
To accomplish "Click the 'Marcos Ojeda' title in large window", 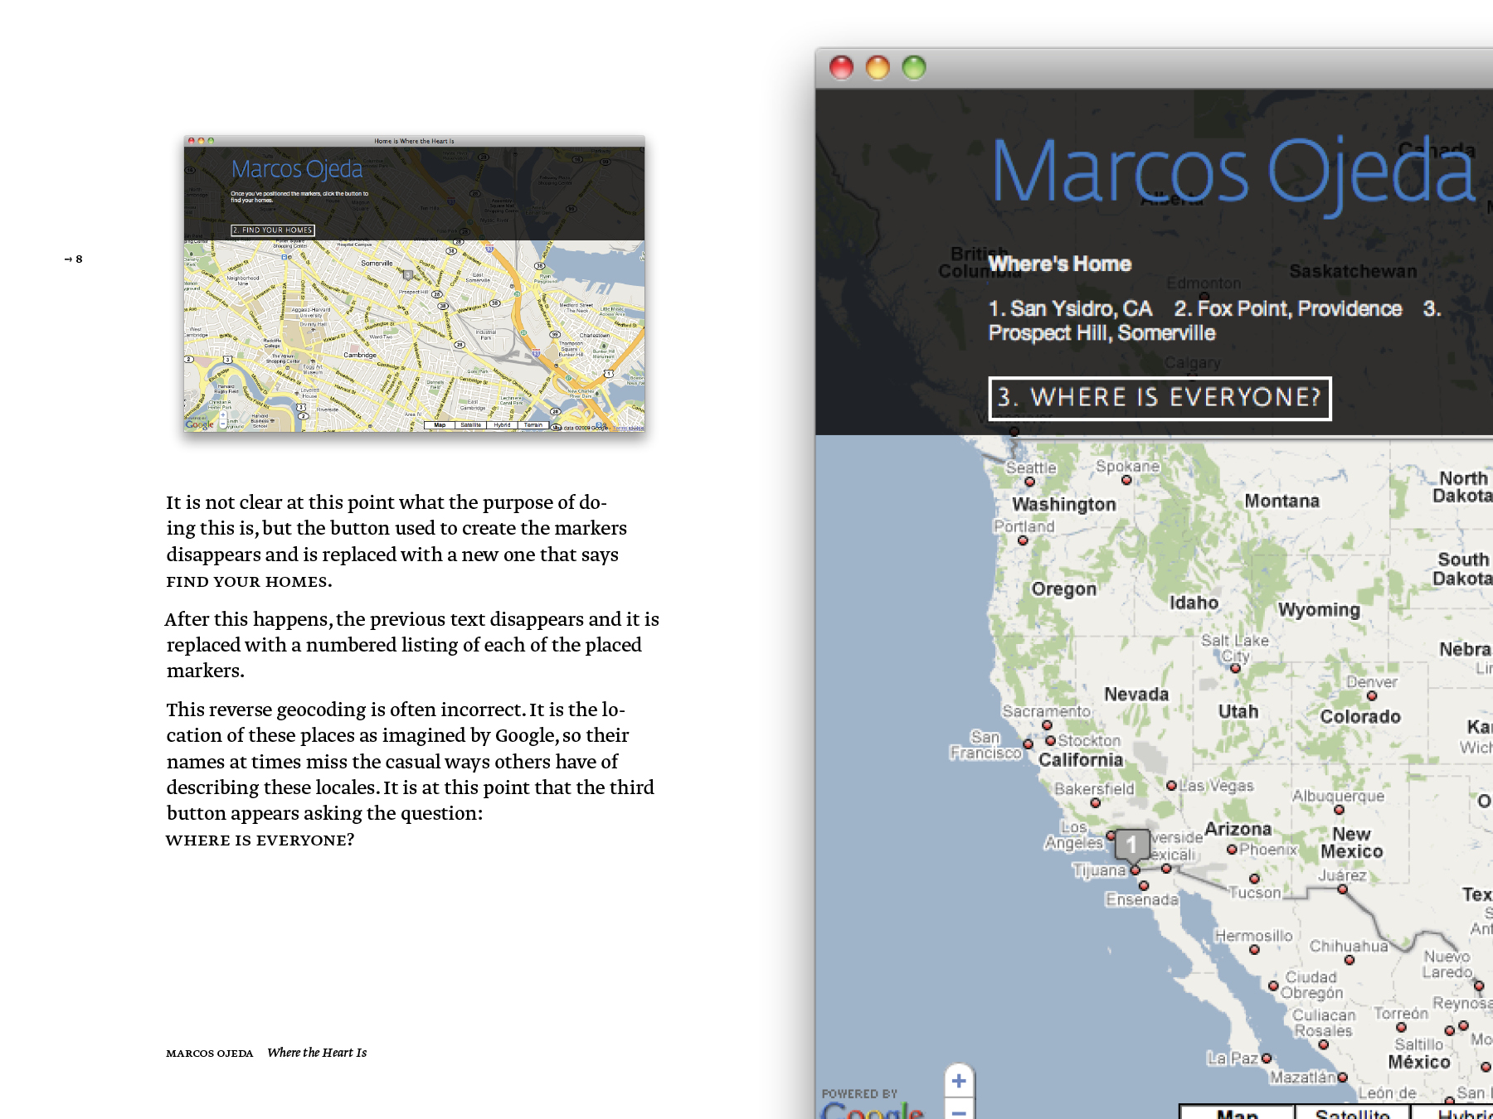I will [1233, 172].
